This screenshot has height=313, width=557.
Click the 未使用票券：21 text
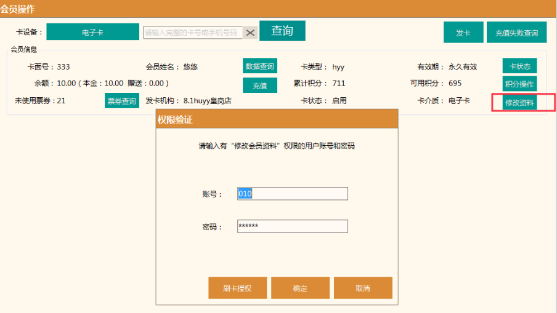[x=40, y=101]
